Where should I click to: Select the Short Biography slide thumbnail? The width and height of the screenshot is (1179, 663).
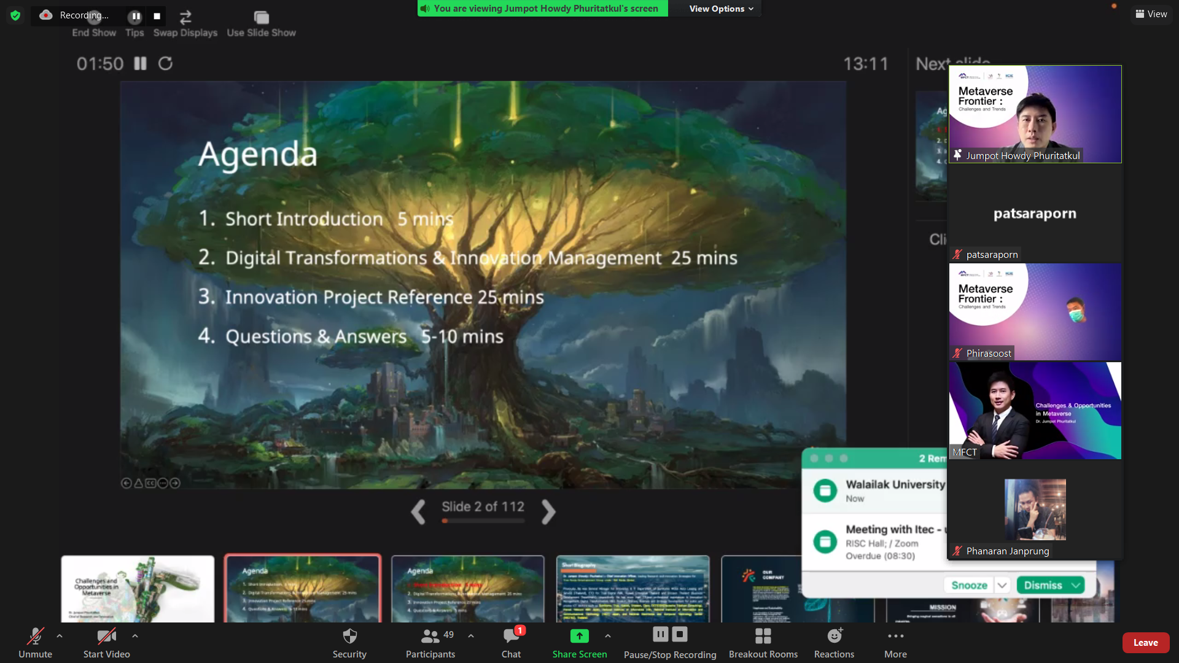633,589
